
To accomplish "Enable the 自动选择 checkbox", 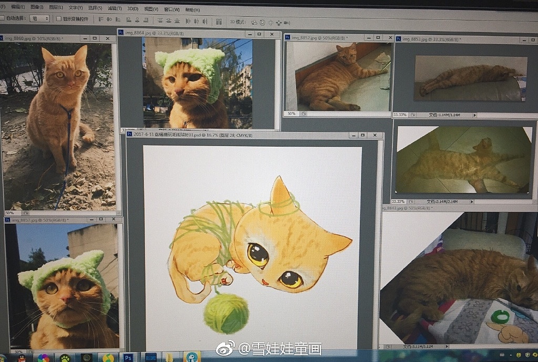I will tap(3, 18).
